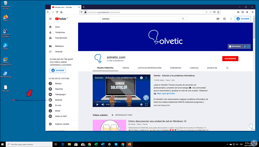The height and width of the screenshot is (147, 259).
Task: Search within channel magnifier icon
Action: pos(227,68)
